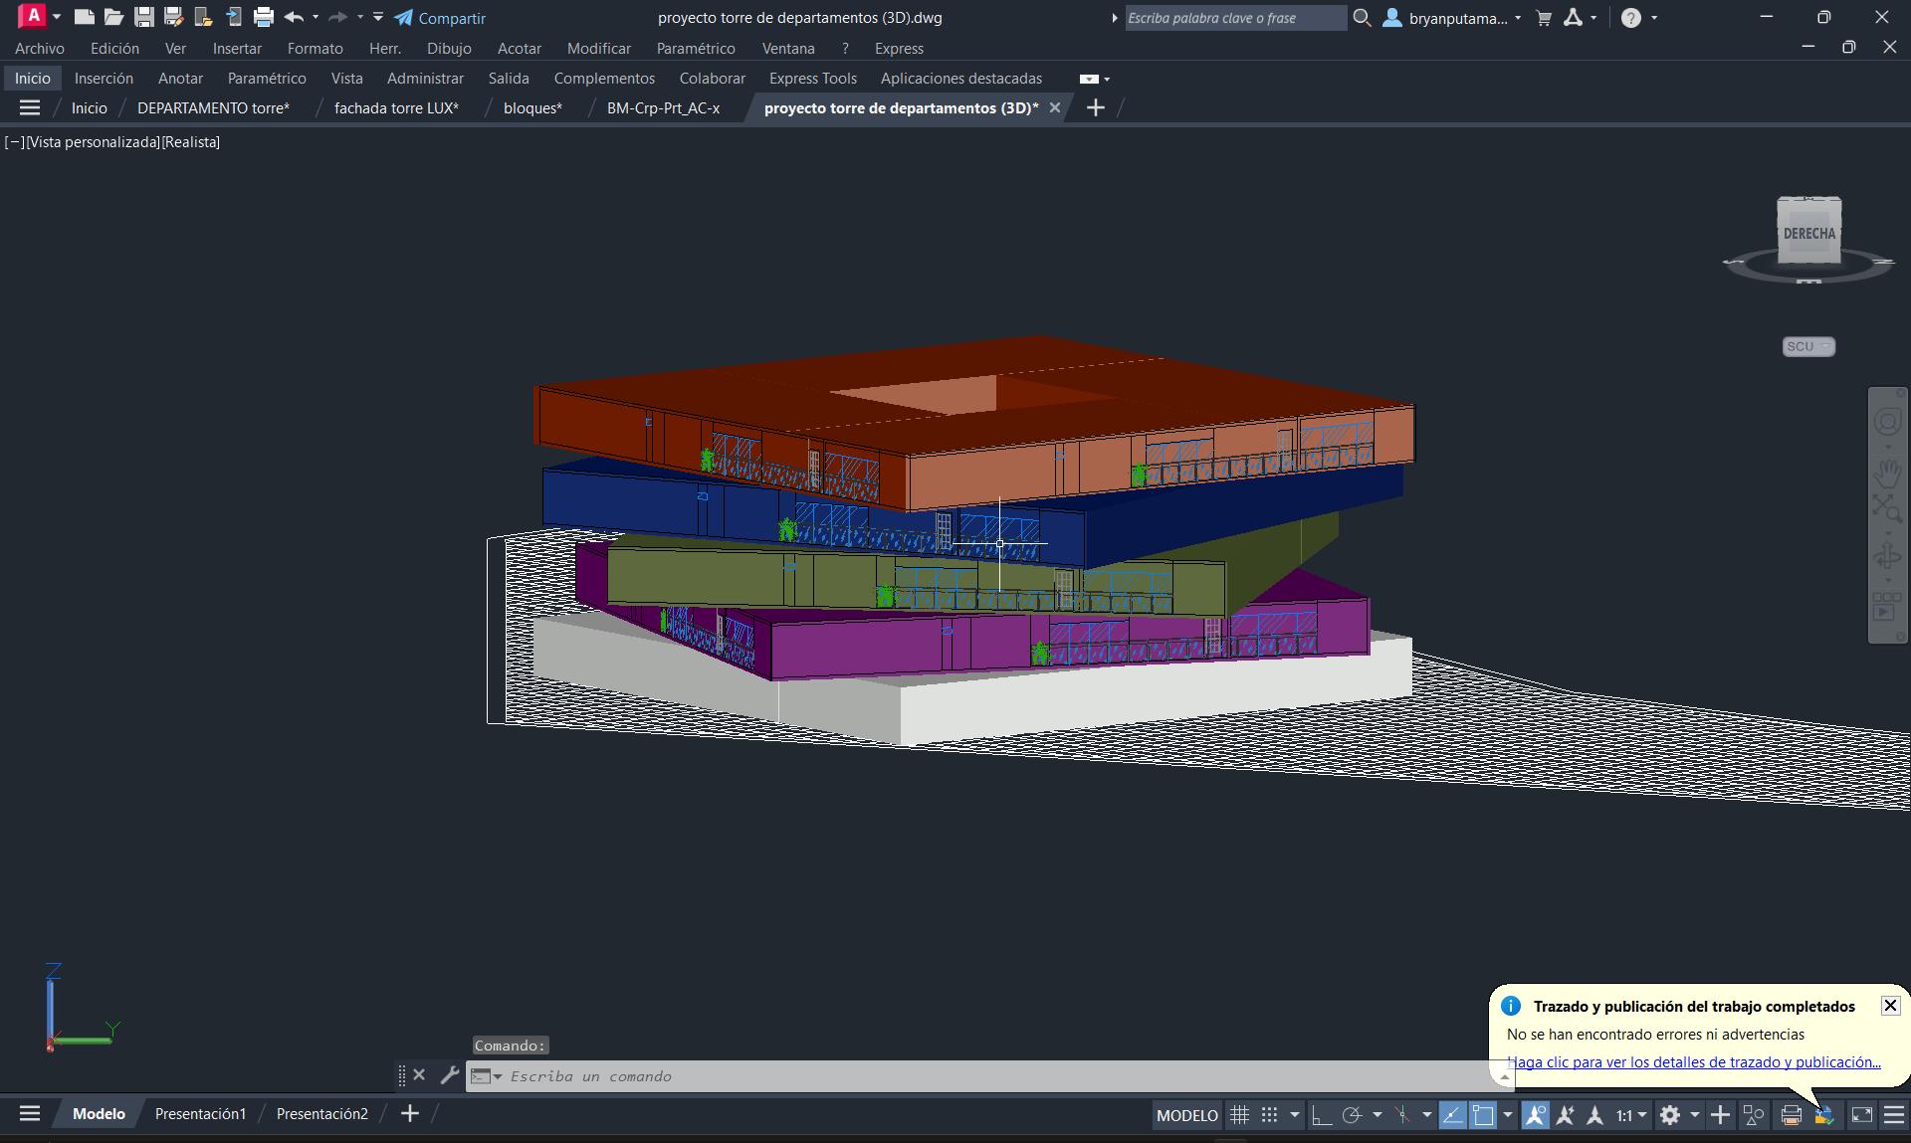Click the Undo arrow icon

pyautogui.click(x=293, y=17)
